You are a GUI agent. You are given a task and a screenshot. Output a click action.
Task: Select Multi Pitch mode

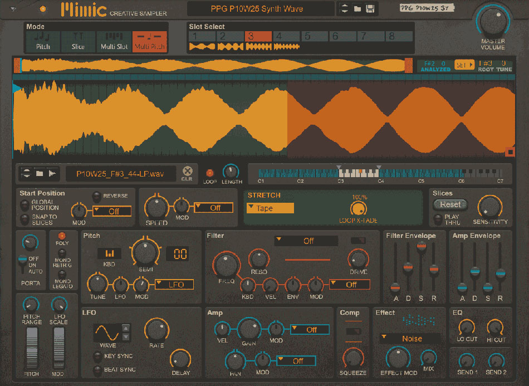(150, 42)
